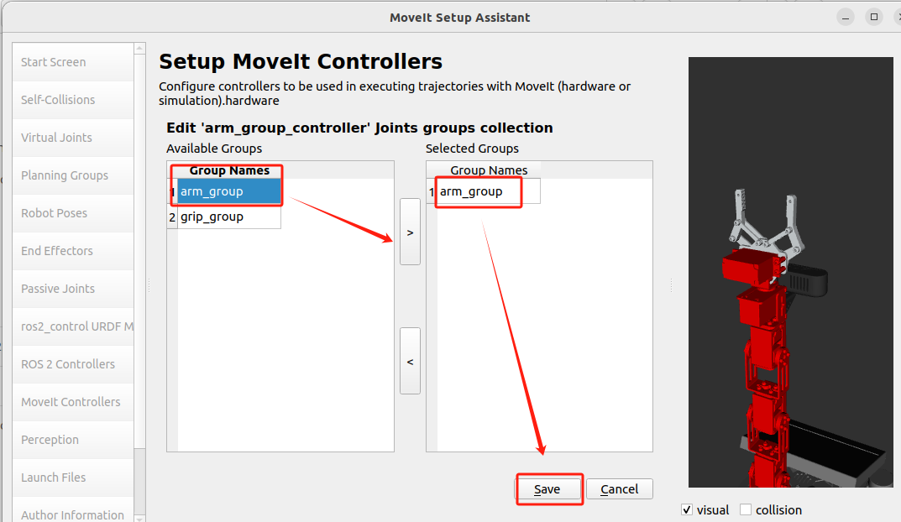This screenshot has width=901, height=522.
Task: Remove the group using the < button
Action: (x=410, y=361)
